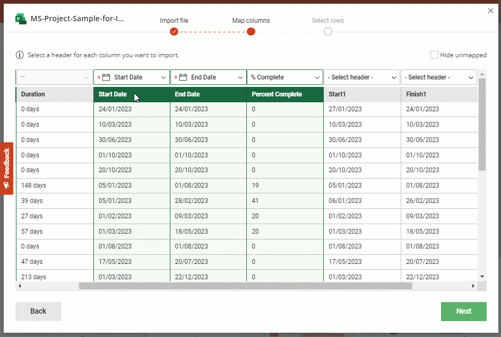
Task: Click the info icon before the header instruction
Action: tap(20, 55)
